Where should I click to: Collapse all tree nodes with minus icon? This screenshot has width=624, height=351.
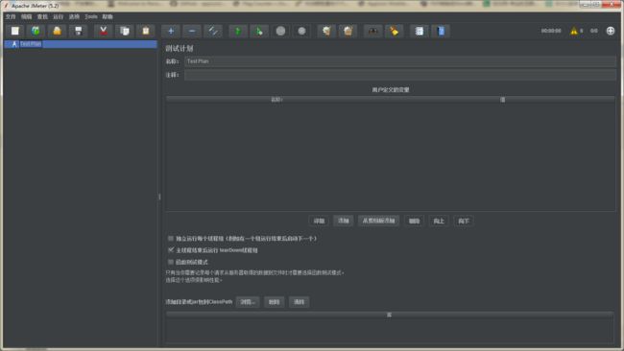pyautogui.click(x=192, y=31)
